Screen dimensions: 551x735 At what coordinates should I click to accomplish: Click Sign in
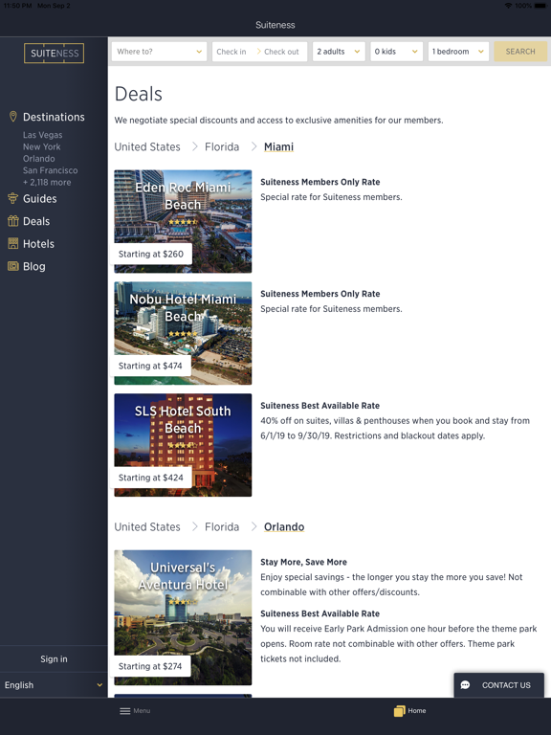tap(54, 659)
